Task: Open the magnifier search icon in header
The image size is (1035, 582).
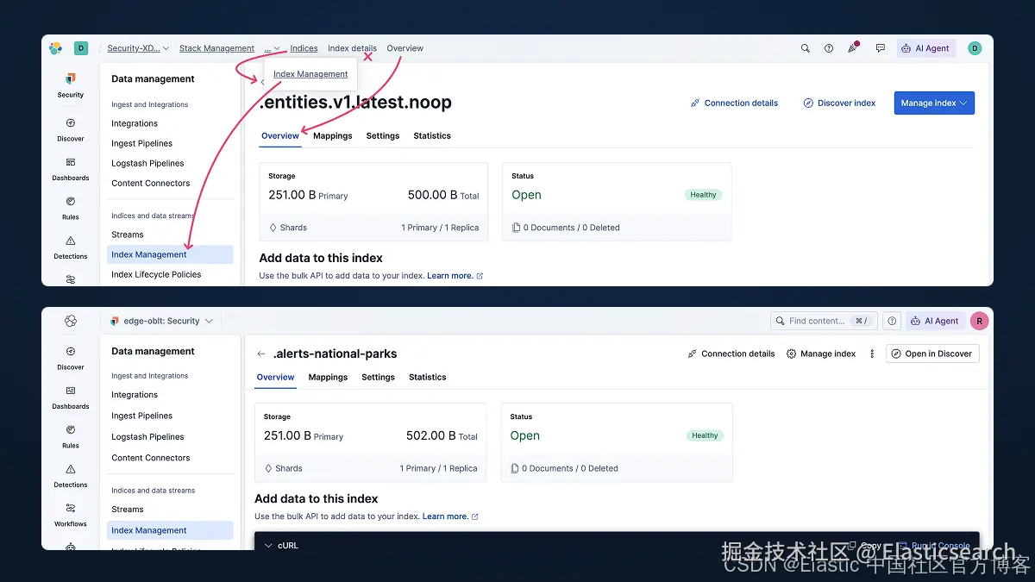Action: click(x=805, y=48)
